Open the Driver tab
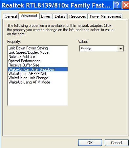The width and height of the screenshot is (129, 148). [x=46, y=16]
